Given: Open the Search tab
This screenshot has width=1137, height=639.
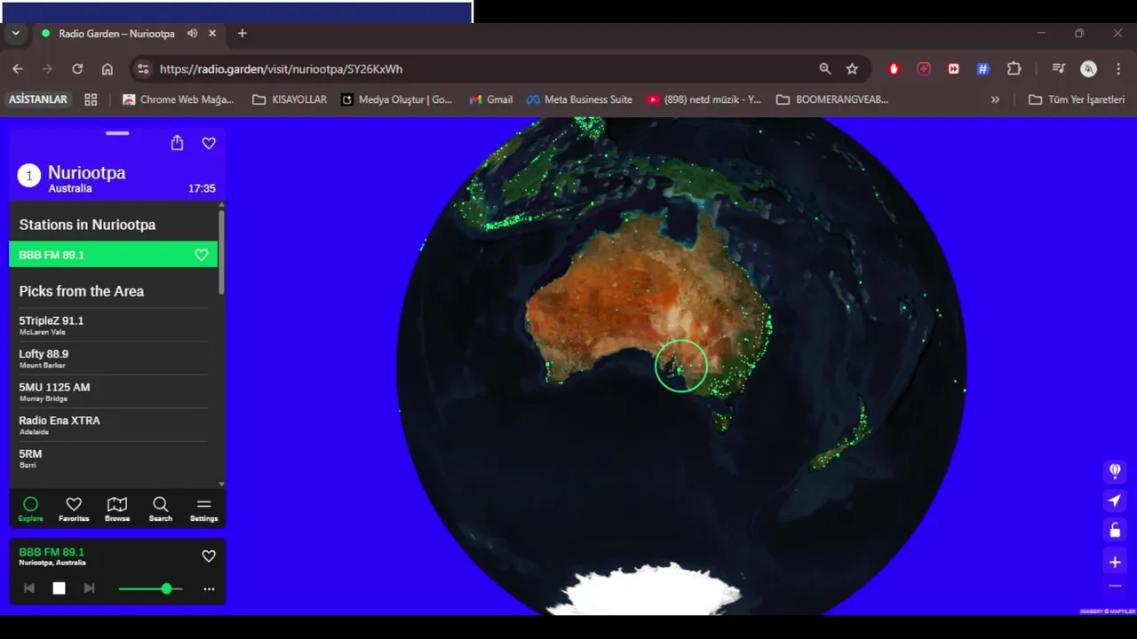Looking at the screenshot, I should pos(161,509).
